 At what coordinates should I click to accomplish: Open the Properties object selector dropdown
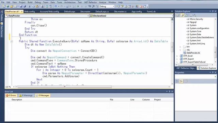[215, 77]
